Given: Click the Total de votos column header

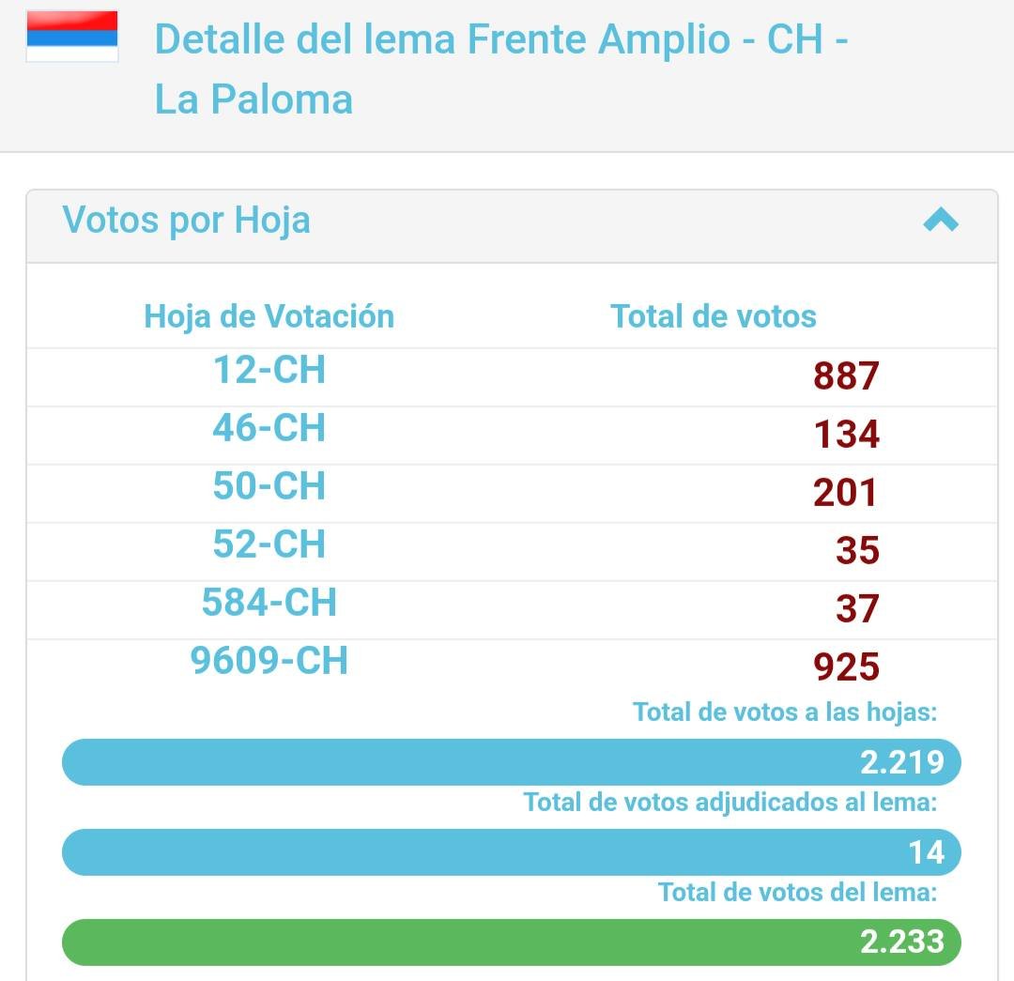Looking at the screenshot, I should tap(714, 316).
